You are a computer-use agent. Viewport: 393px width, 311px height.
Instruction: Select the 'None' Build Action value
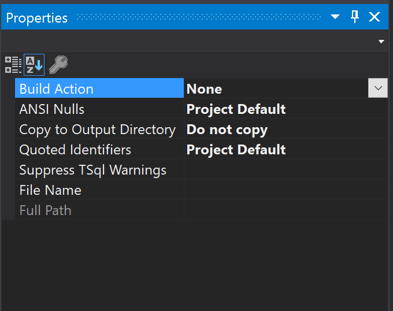pyautogui.click(x=205, y=89)
